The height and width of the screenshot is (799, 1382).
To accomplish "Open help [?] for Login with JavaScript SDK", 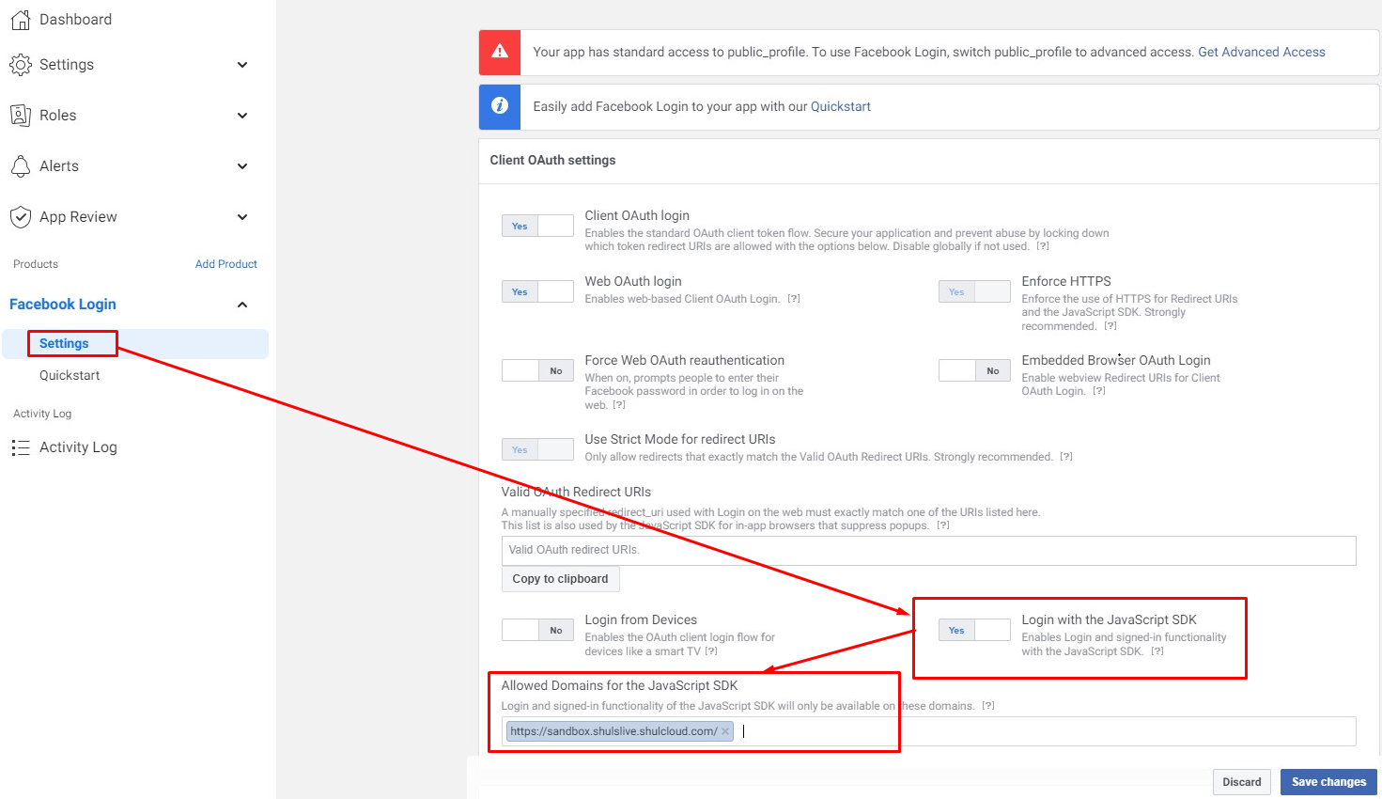I will click(1157, 651).
